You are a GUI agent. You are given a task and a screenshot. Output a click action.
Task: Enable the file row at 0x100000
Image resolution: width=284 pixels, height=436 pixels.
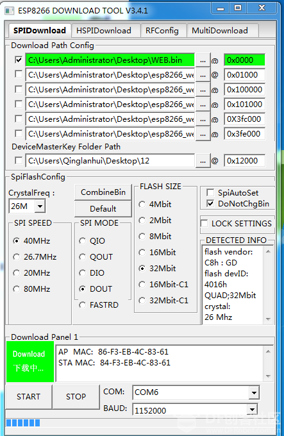[19, 89]
